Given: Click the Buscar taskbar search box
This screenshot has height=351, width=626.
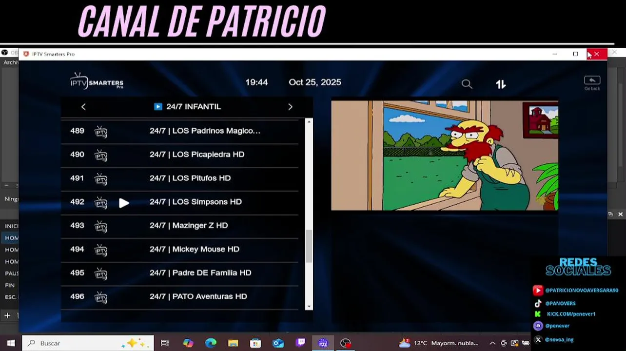Looking at the screenshot, I should pyautogui.click(x=88, y=343).
